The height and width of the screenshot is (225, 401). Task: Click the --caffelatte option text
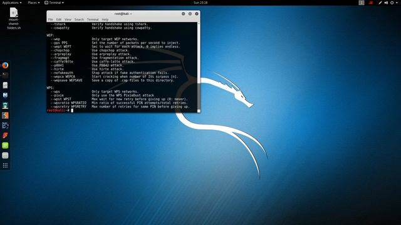point(62,61)
